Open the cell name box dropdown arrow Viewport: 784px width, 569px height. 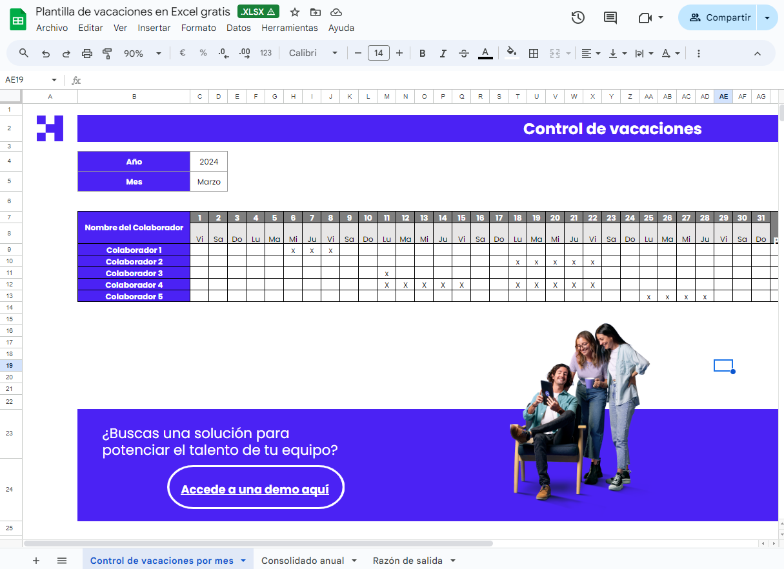tap(54, 80)
